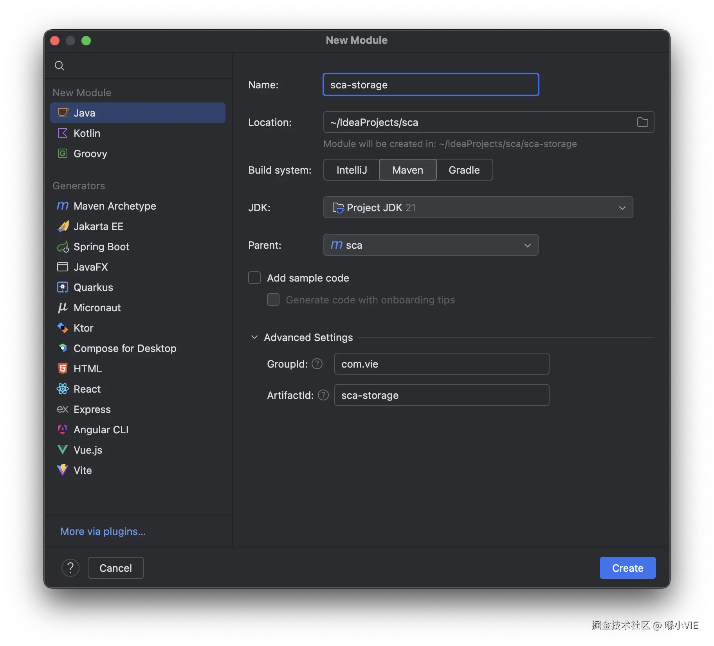Select Quarkus in the Generators list
714x646 pixels.
coord(93,287)
